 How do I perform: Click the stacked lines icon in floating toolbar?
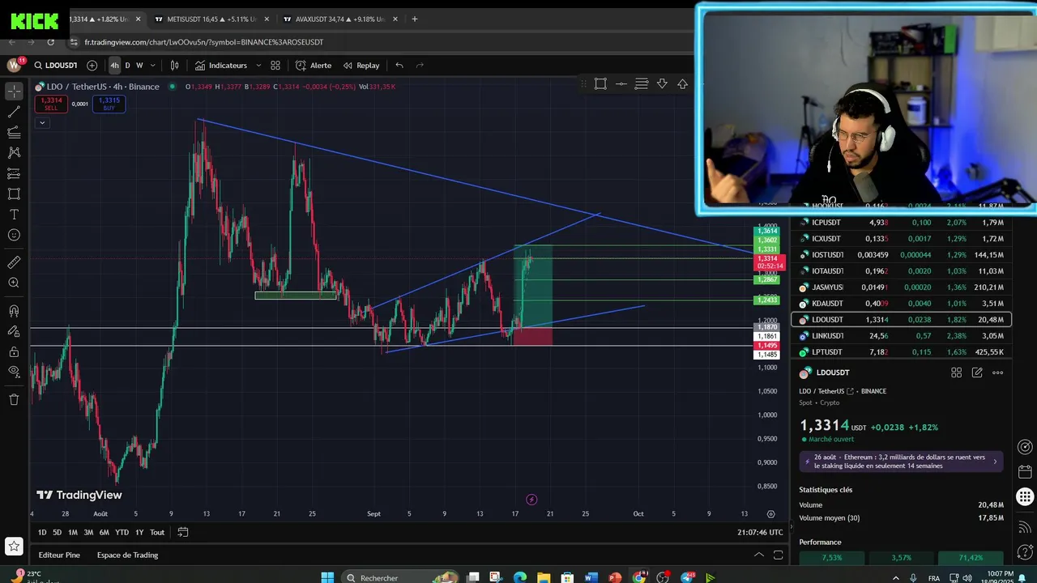642,83
